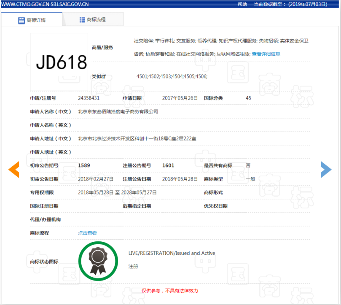Click WWW.CTMO.GOV.CN header text
341x305 pixels.
click(25, 4)
